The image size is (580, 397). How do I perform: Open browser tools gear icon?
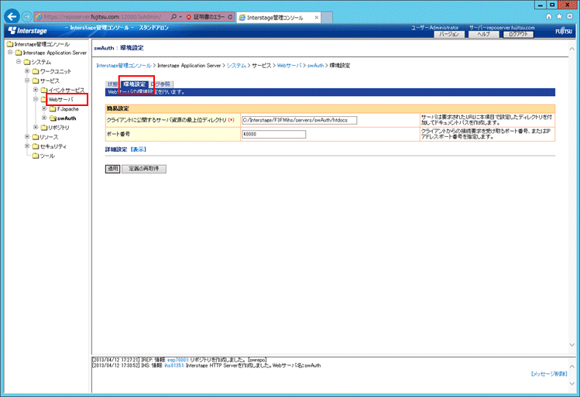coord(570,16)
